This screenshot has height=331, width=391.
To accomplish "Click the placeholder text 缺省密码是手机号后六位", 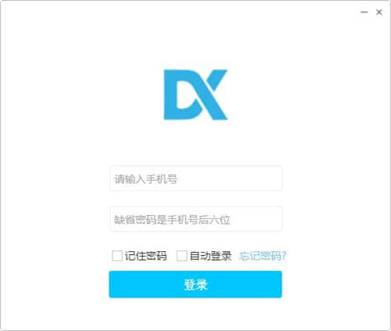I will [x=172, y=220].
